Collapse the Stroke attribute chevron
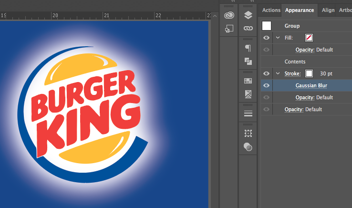 click(278, 73)
